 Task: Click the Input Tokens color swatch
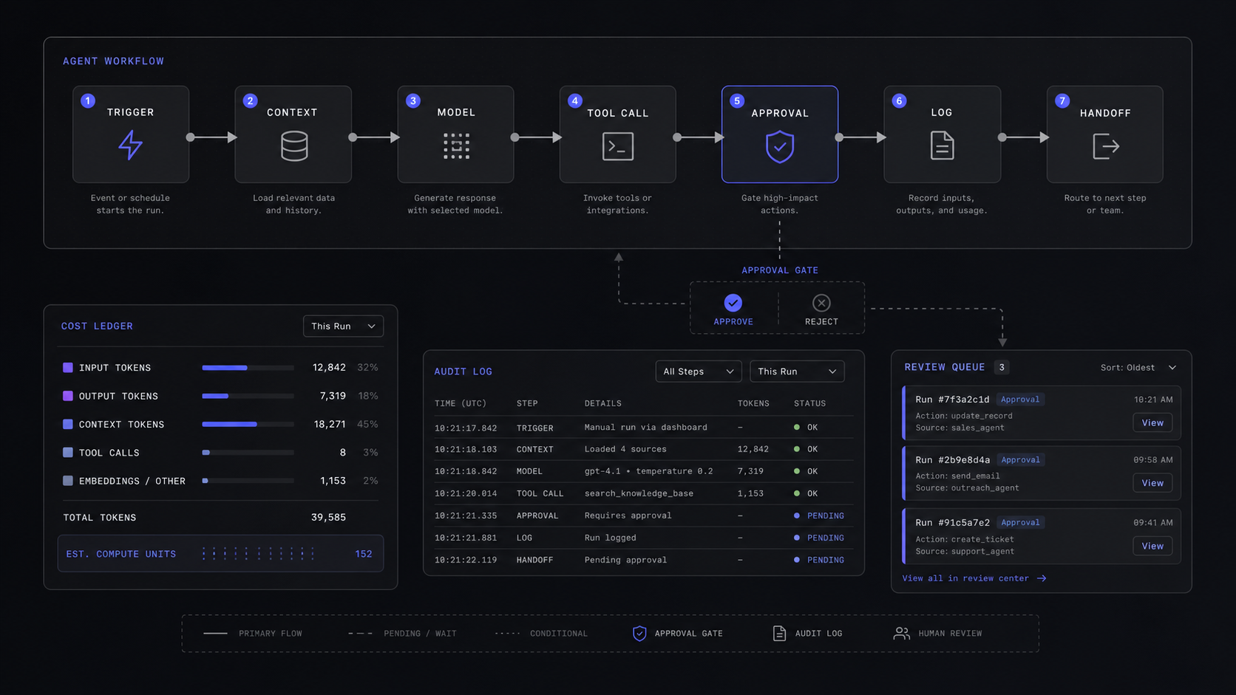point(68,367)
